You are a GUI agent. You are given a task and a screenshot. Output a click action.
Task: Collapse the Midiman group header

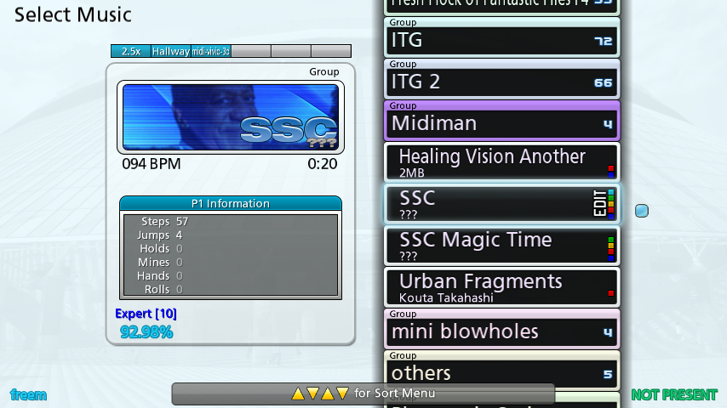tap(501, 121)
